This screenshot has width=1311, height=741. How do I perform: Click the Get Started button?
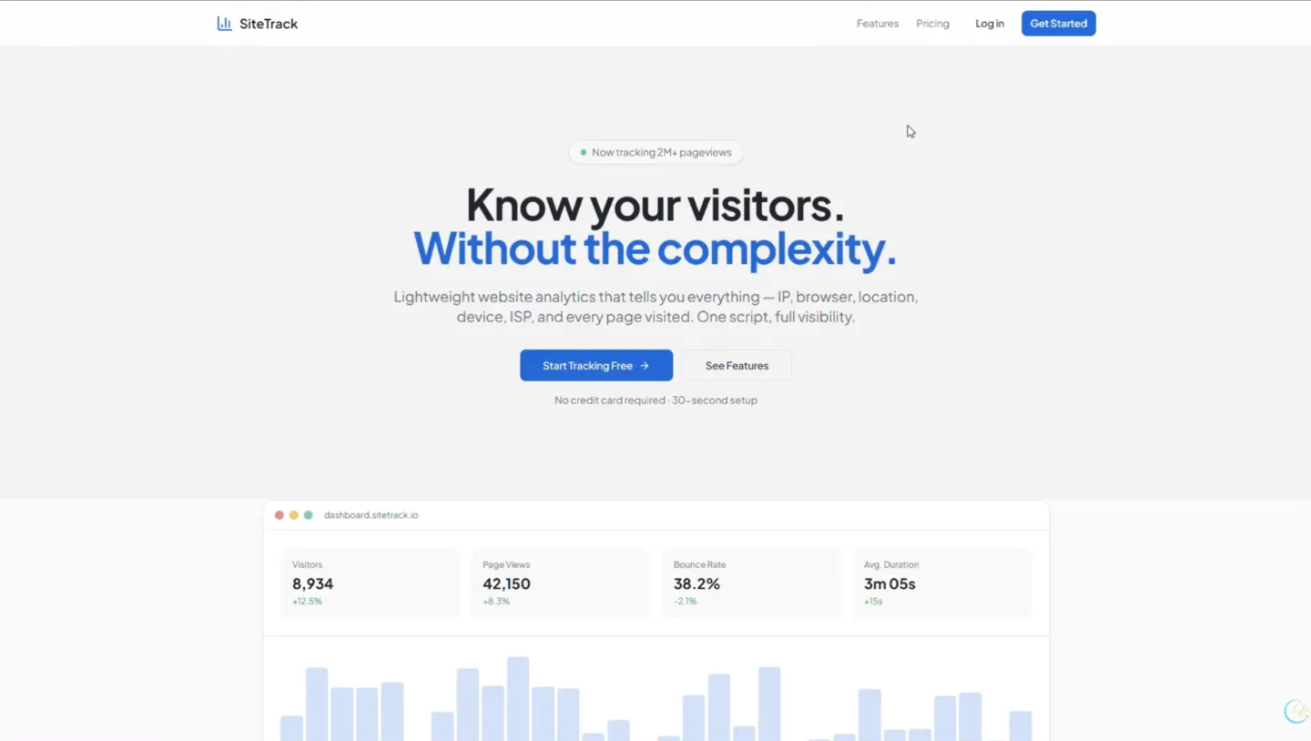(x=1058, y=24)
